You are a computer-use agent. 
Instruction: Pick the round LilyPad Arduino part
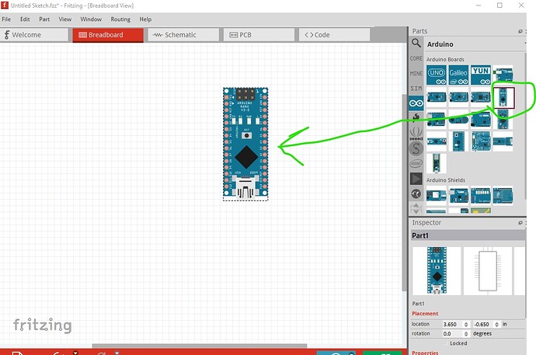coord(458,120)
